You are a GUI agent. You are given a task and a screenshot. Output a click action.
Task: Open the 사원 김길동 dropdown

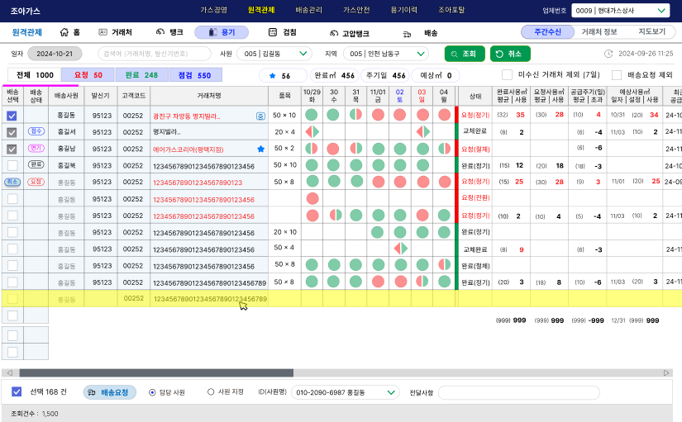pos(274,54)
